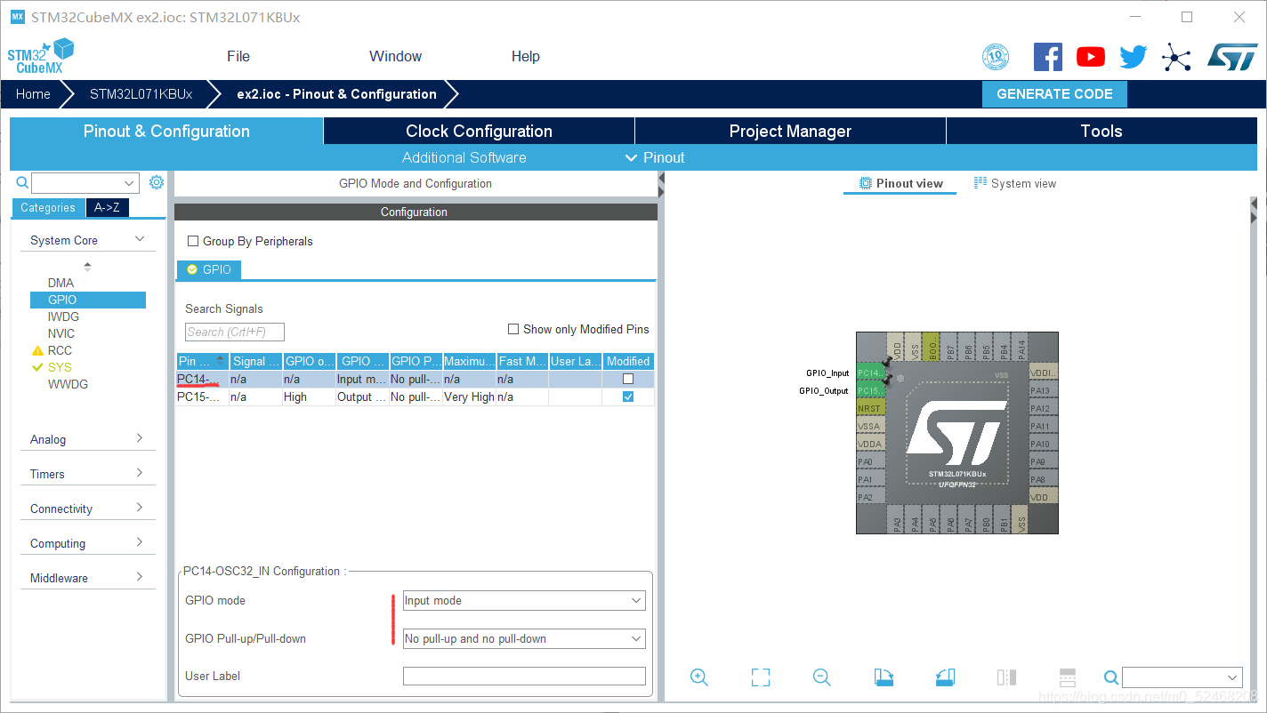This screenshot has height=713, width=1267.
Task: Select RCC in System Core
Action: tap(60, 350)
